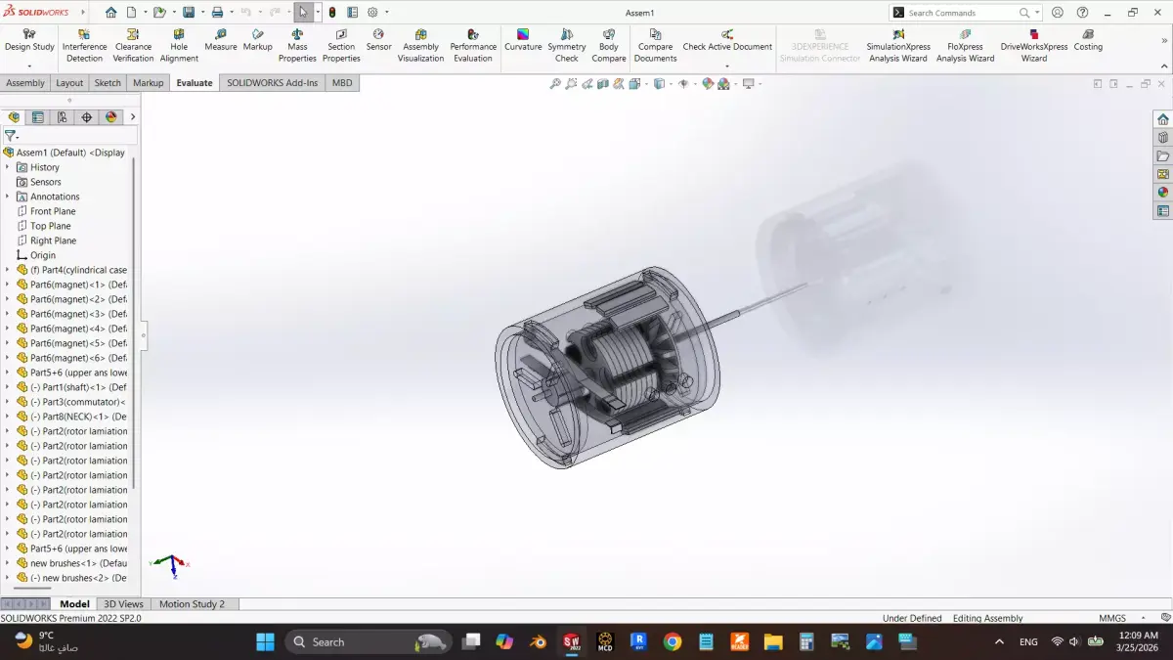Launch SimulationXpress Analysis Wizard

coord(898,46)
